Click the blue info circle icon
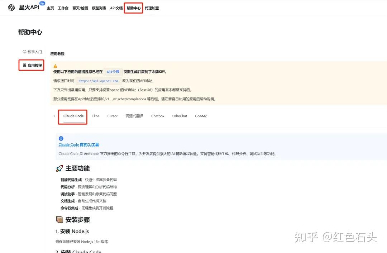This screenshot has height=253, width=387. 61,138
